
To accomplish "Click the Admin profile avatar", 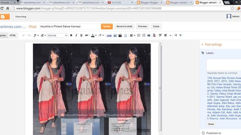I will pos(229,16).
